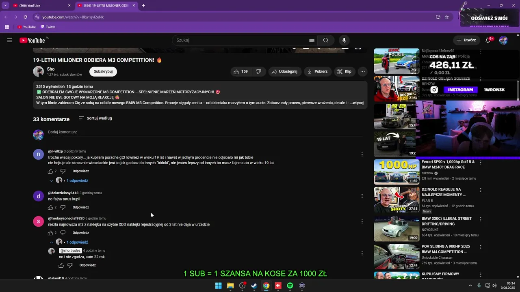Open Spotify from the taskbar
This screenshot has width=520, height=292.
290,286
